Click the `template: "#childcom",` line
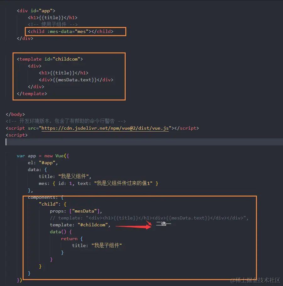Viewport: 283px width, 286px height. 80,225
